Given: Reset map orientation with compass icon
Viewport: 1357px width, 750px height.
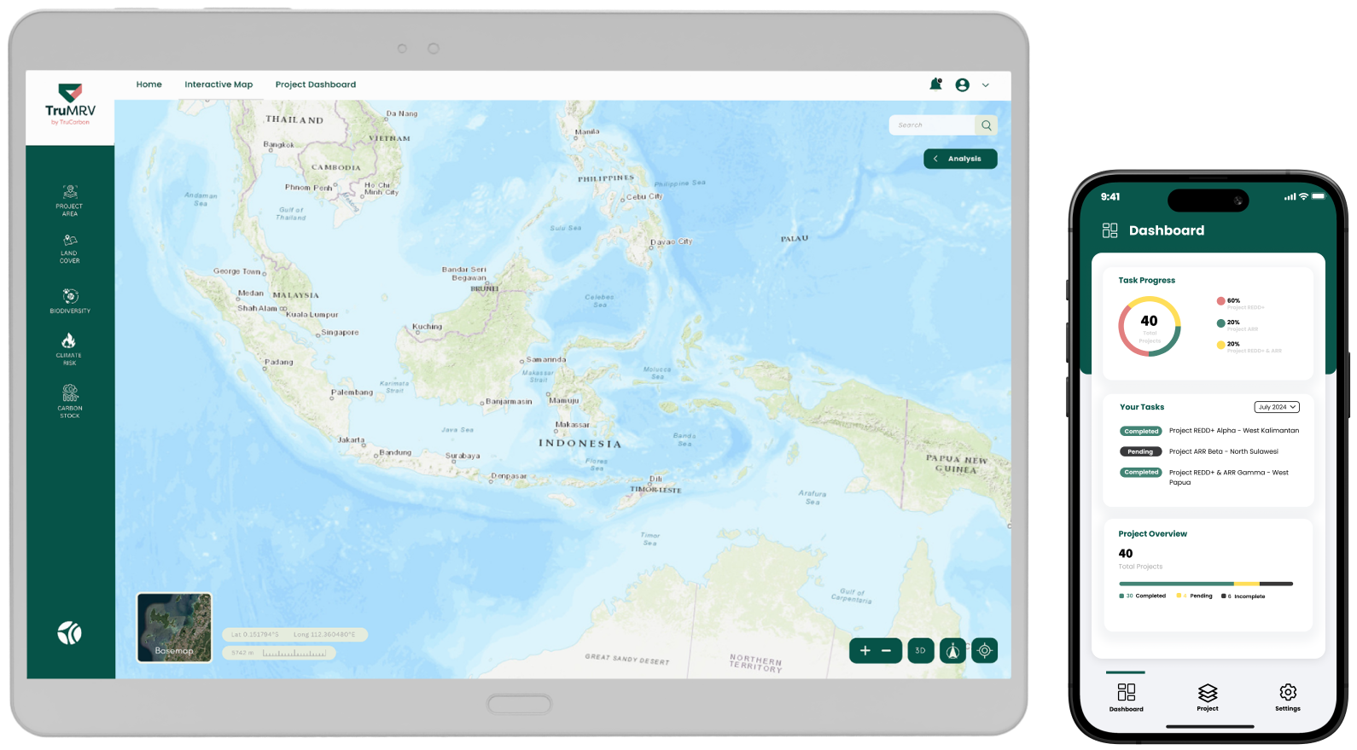Looking at the screenshot, I should tap(952, 651).
